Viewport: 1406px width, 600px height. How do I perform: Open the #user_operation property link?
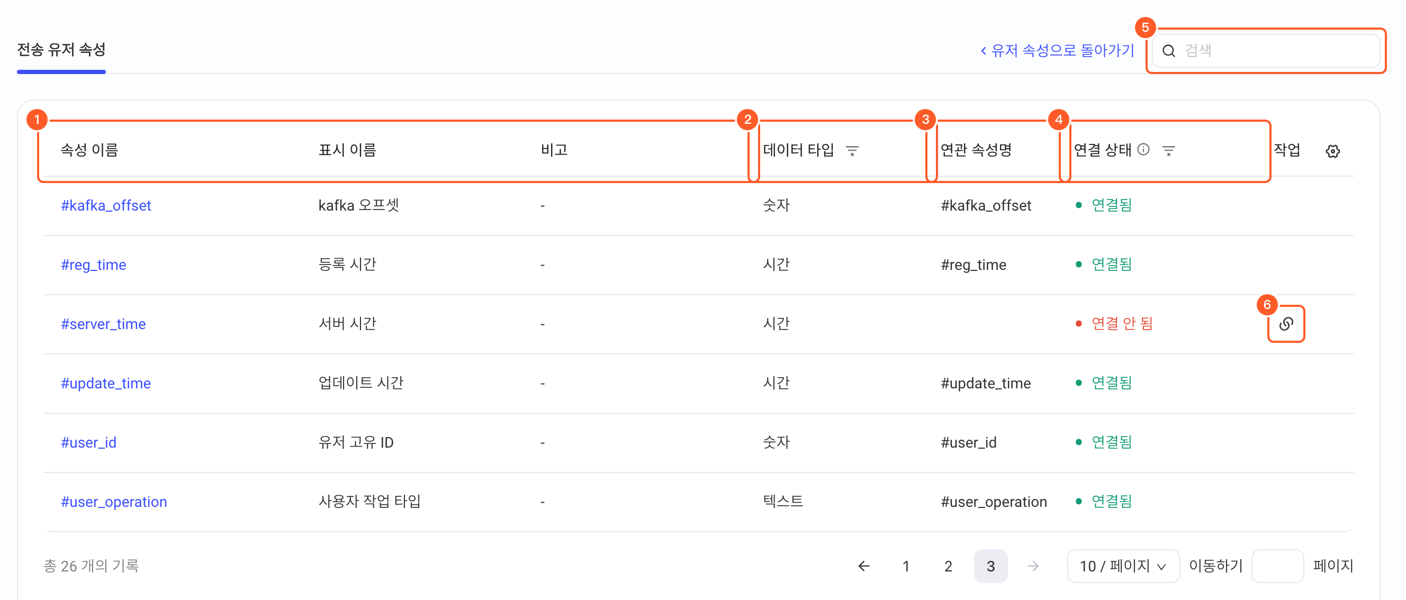(x=114, y=502)
